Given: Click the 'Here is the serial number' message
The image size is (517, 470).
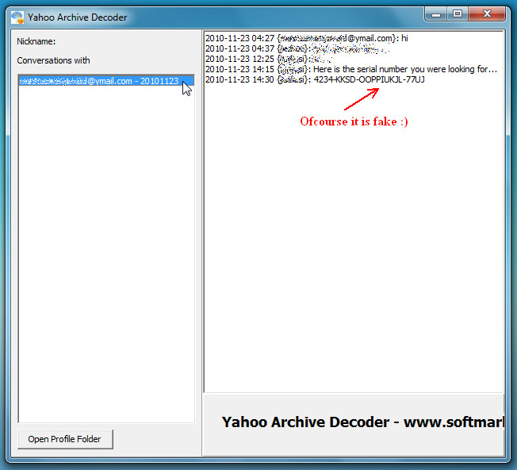Looking at the screenshot, I should (x=351, y=69).
